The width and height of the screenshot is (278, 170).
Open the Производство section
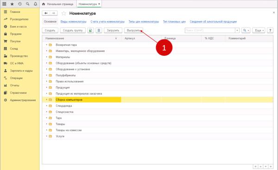coord(19,56)
